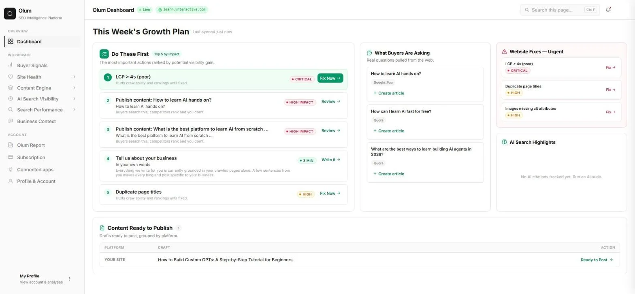Expand the Content Engine submenu chevron
The width and height of the screenshot is (635, 294).
[74, 88]
